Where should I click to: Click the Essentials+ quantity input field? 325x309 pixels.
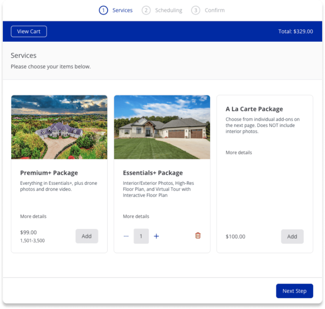click(141, 236)
